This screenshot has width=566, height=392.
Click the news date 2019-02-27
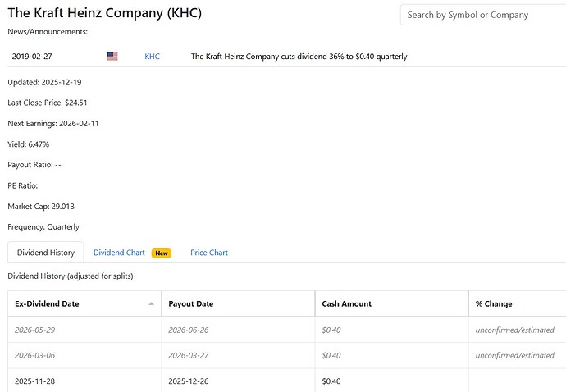pos(32,57)
